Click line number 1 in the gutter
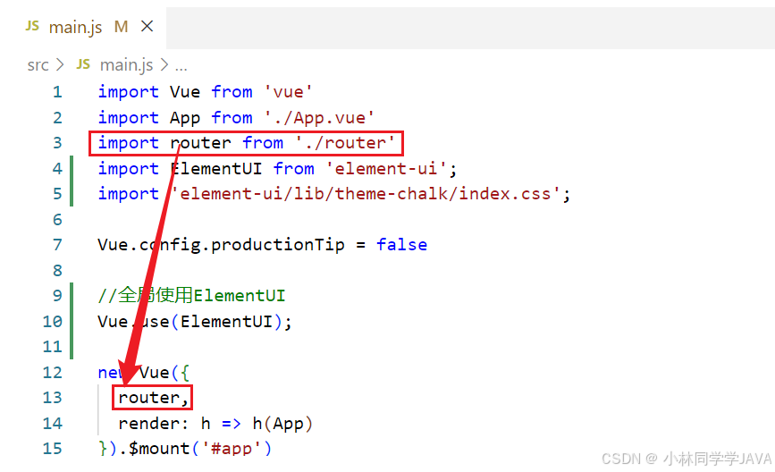Viewport: 775px width, 472px height. pyautogui.click(x=57, y=92)
